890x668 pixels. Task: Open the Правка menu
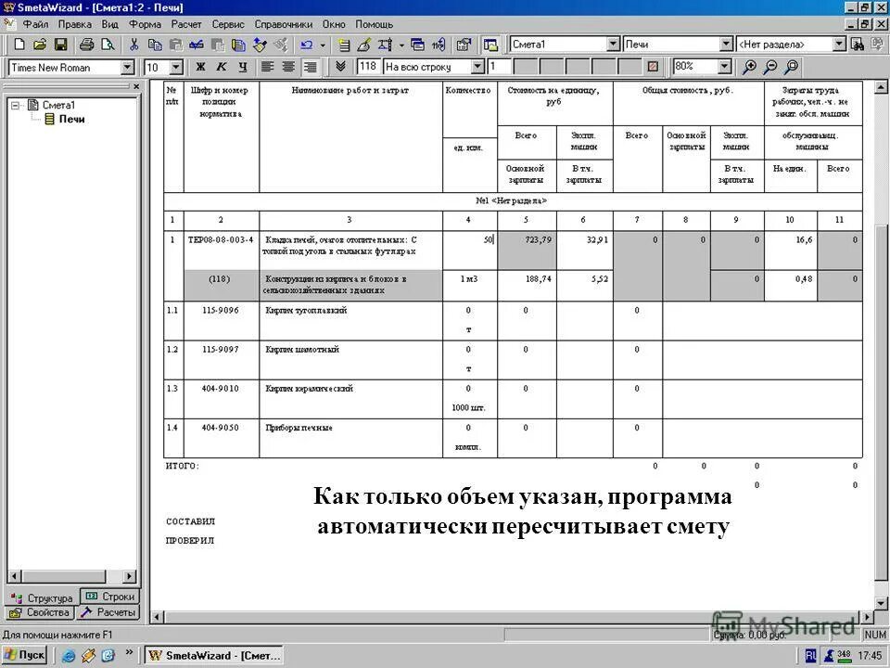[74, 24]
